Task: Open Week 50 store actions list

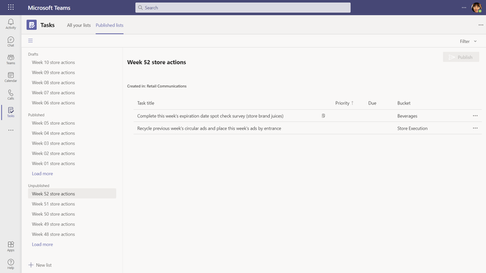Action: click(53, 214)
